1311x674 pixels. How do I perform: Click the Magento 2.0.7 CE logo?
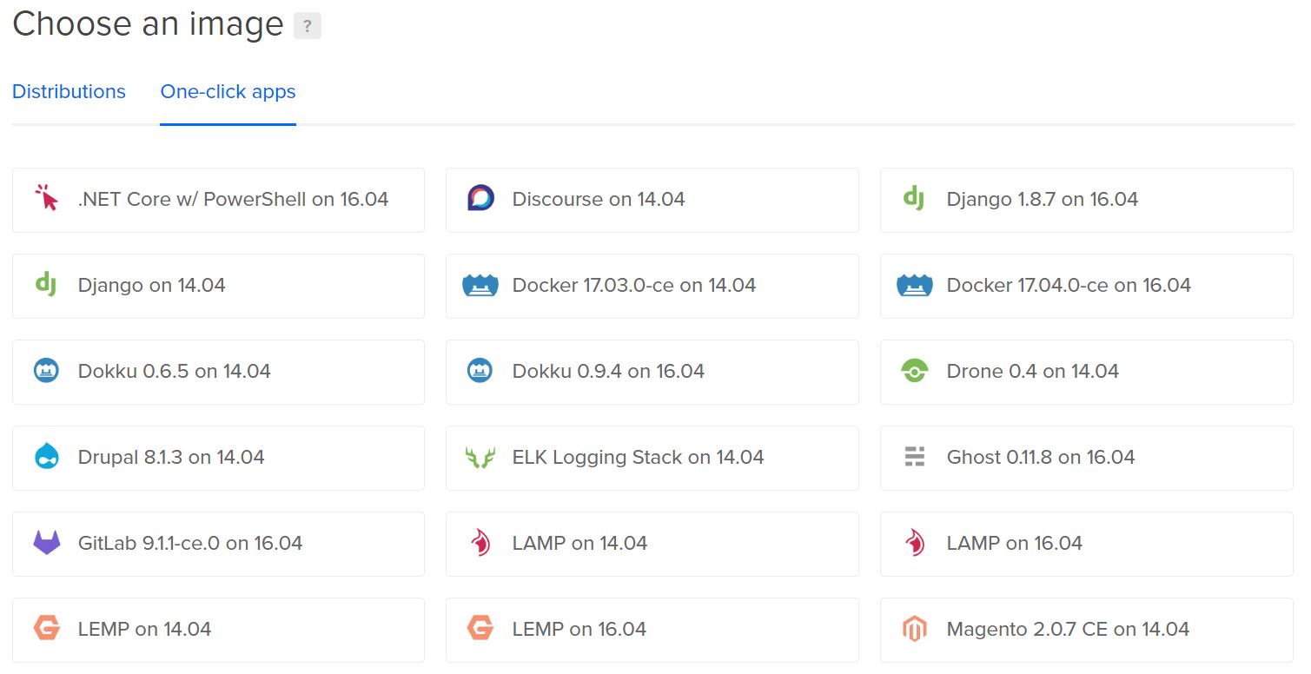point(915,629)
